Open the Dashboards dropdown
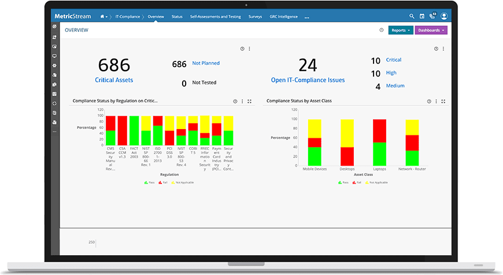 (x=431, y=30)
